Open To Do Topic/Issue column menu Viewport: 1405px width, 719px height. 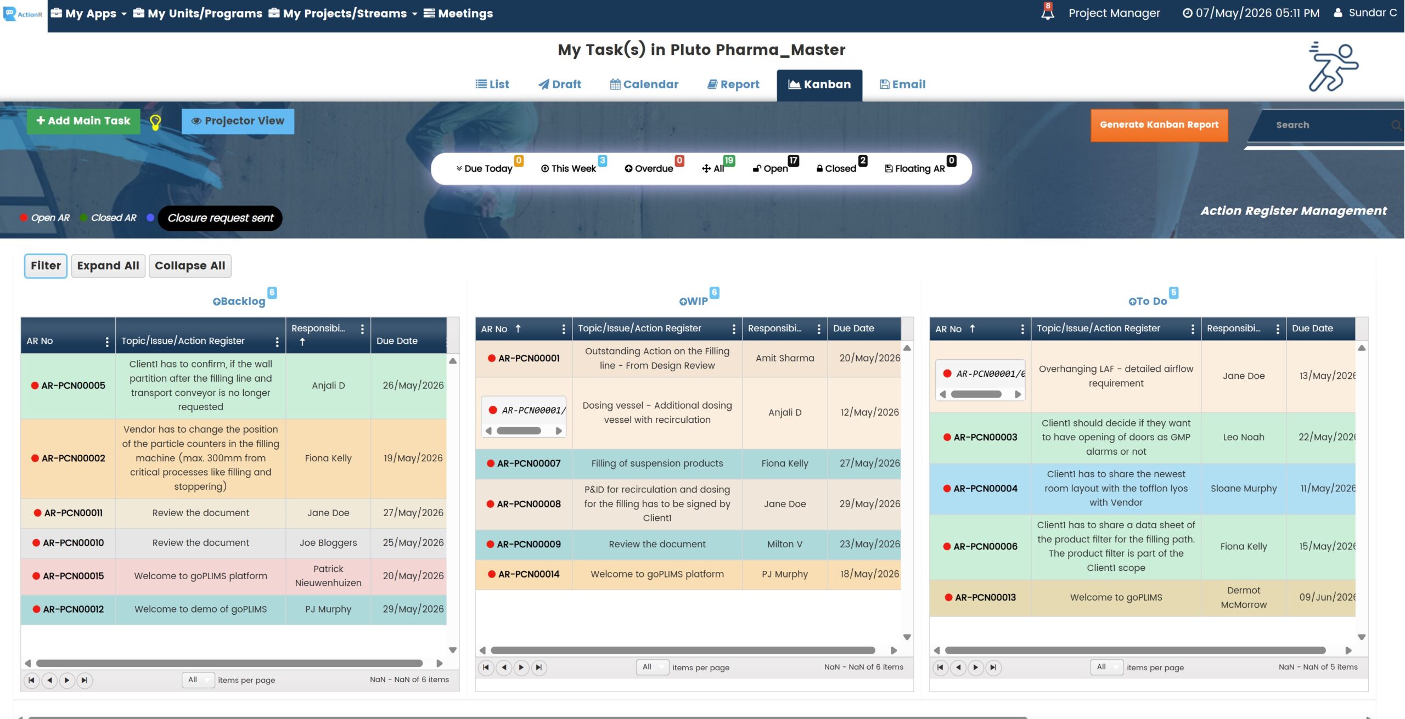pyautogui.click(x=1193, y=329)
